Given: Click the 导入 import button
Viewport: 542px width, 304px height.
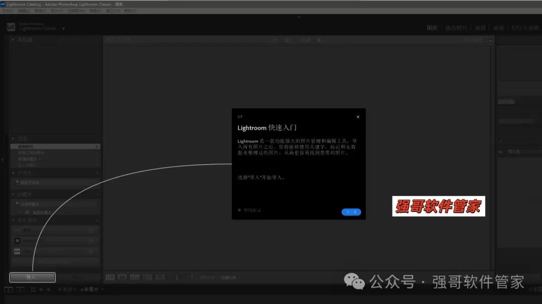Looking at the screenshot, I should point(32,277).
